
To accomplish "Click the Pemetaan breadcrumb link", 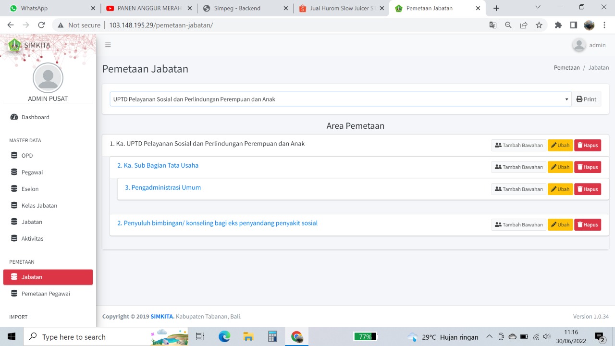I will click(566, 68).
